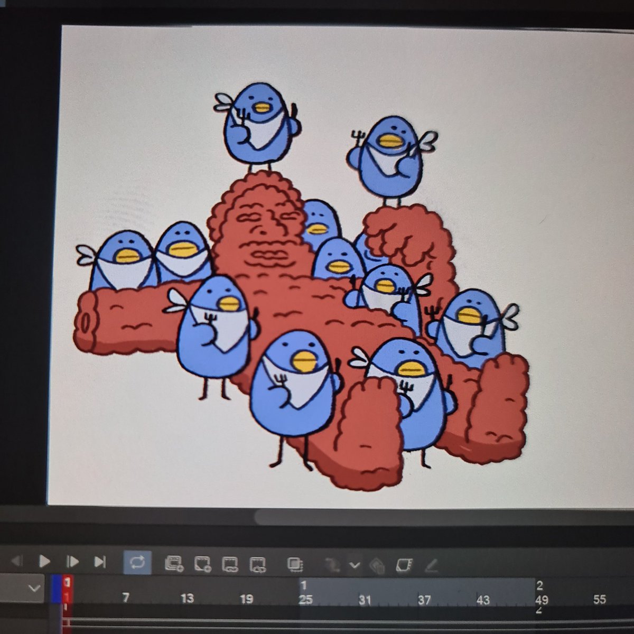
Task: Jump to the last frame
Action: click(x=100, y=563)
